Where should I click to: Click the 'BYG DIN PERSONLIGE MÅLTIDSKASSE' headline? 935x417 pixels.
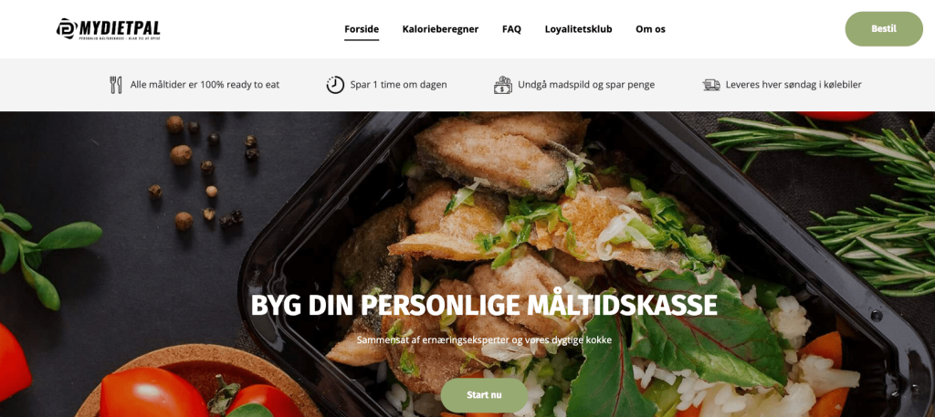pyautogui.click(x=484, y=305)
